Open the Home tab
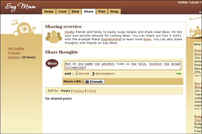 tap(49, 12)
